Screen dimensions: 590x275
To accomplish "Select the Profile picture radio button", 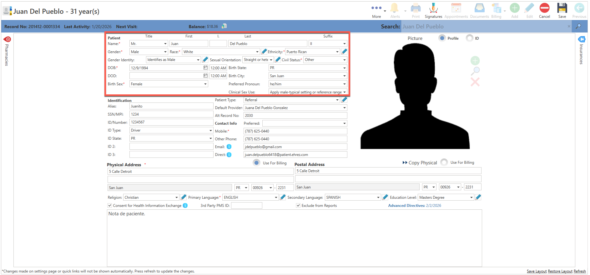I will click(442, 38).
